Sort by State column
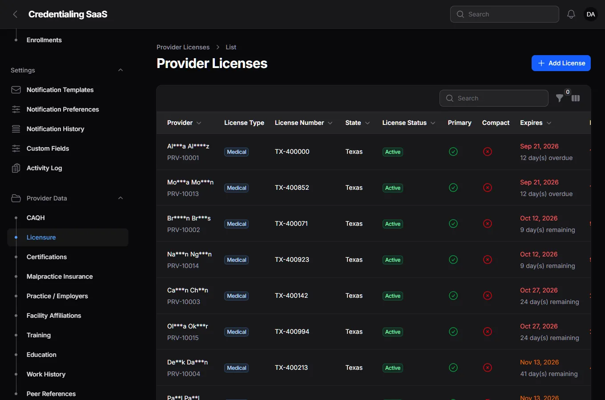The height and width of the screenshot is (400, 605). 358,123
